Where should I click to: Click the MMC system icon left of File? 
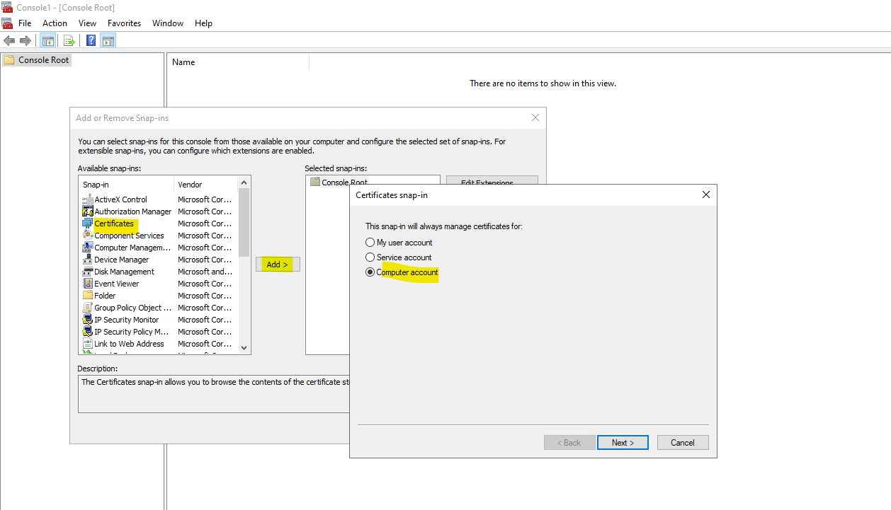7,23
